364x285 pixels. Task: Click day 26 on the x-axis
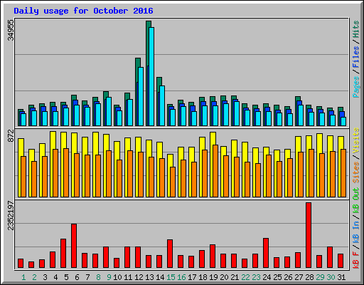tap(288, 277)
